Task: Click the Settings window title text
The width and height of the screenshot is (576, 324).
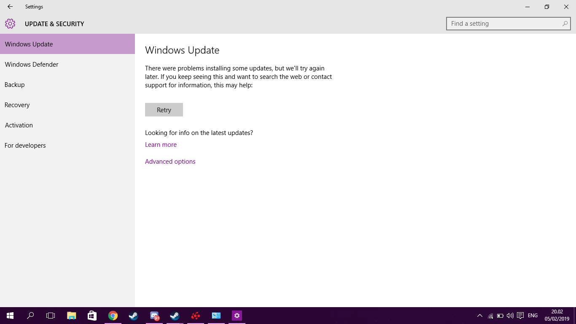Action: [34, 7]
